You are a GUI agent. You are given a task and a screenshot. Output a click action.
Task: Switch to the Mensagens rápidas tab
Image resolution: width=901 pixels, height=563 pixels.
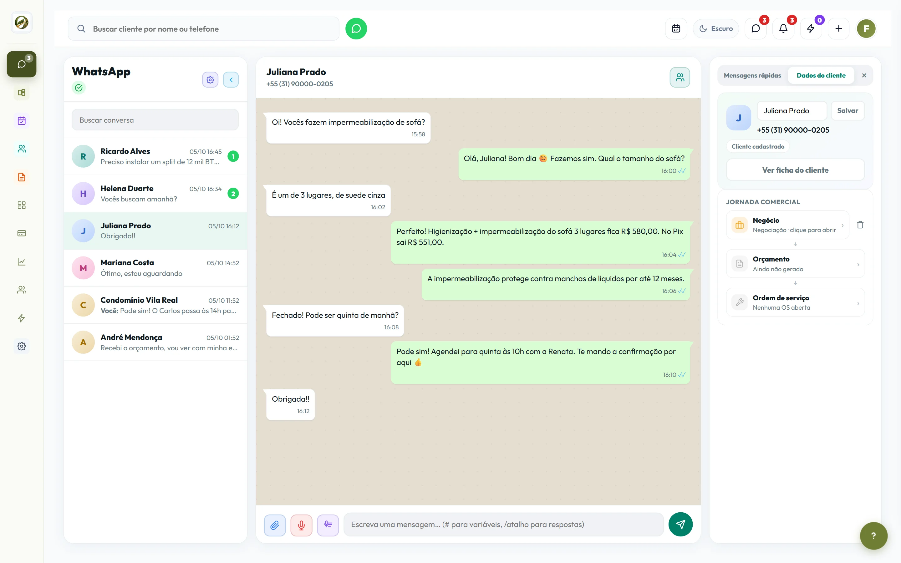[x=752, y=76]
